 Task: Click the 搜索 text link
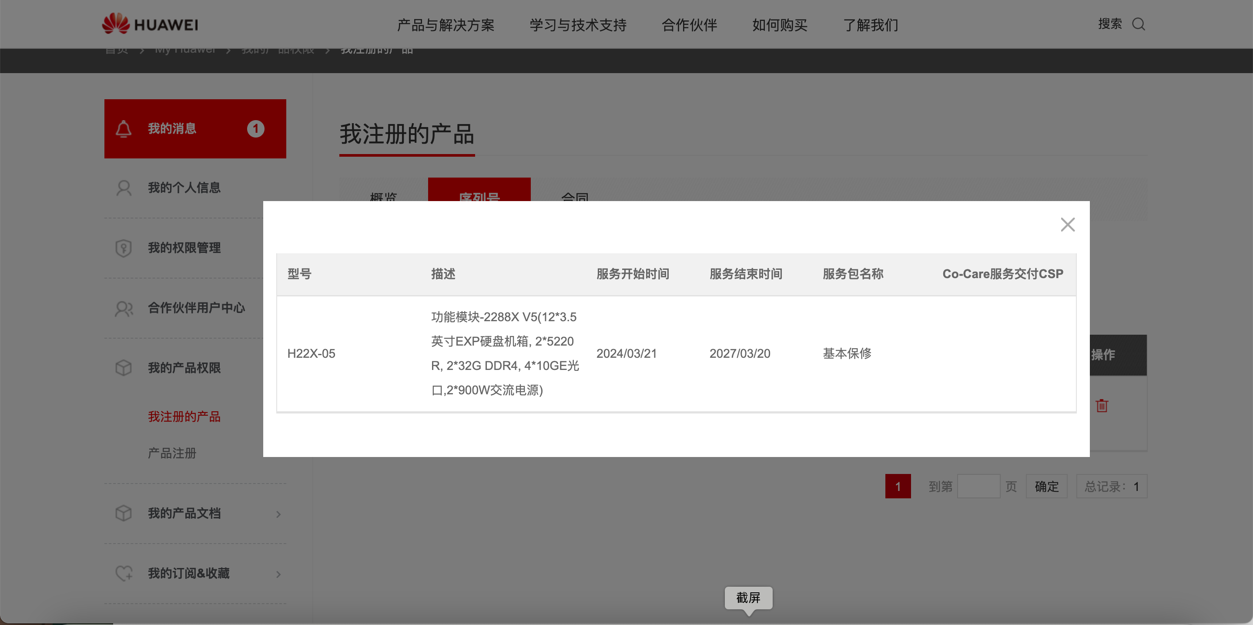pos(1110,24)
